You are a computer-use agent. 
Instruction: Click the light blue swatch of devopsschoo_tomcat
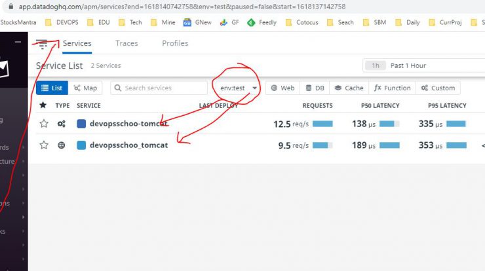coord(81,145)
